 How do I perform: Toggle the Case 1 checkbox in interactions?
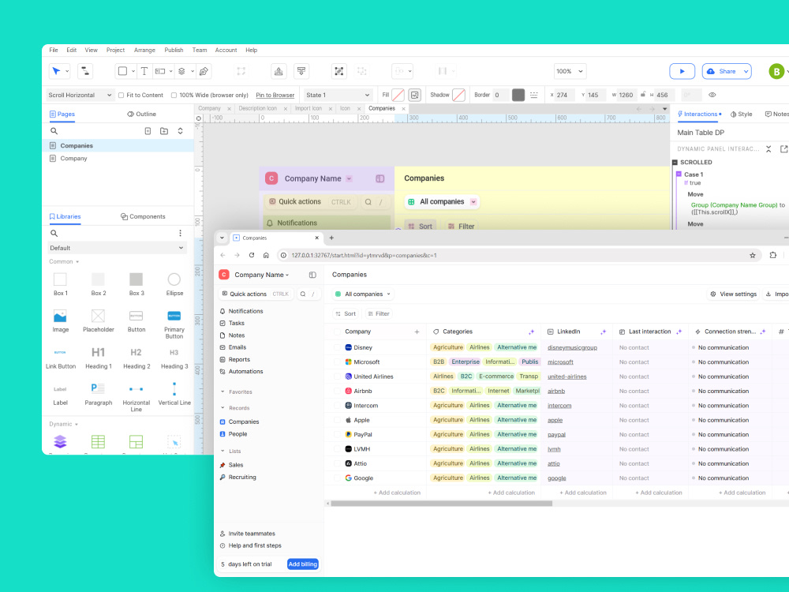tap(679, 174)
